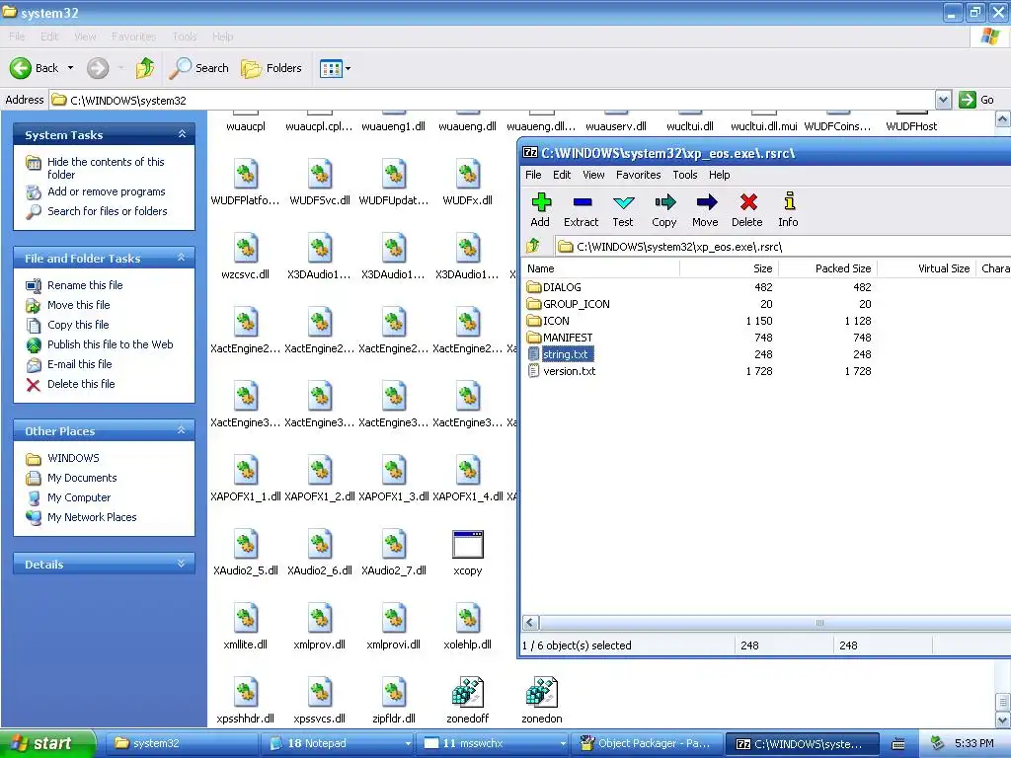
Task: Sort 7-Zip list by Size column
Action: (729, 268)
